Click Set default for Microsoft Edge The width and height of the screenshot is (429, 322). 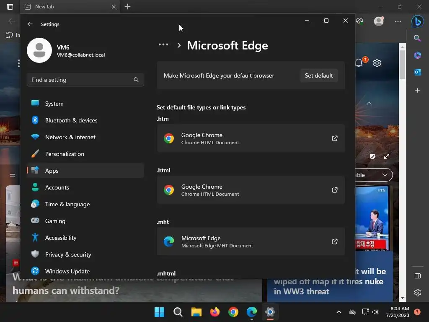(x=319, y=75)
